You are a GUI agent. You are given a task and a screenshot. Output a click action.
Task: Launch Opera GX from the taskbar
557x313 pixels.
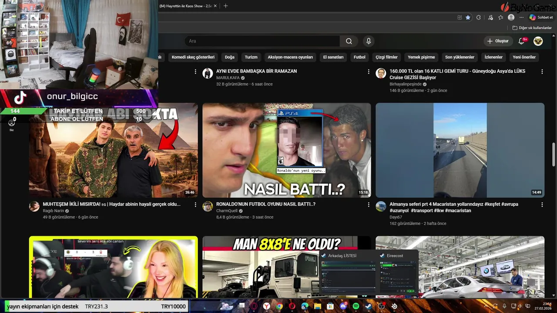coord(254,306)
